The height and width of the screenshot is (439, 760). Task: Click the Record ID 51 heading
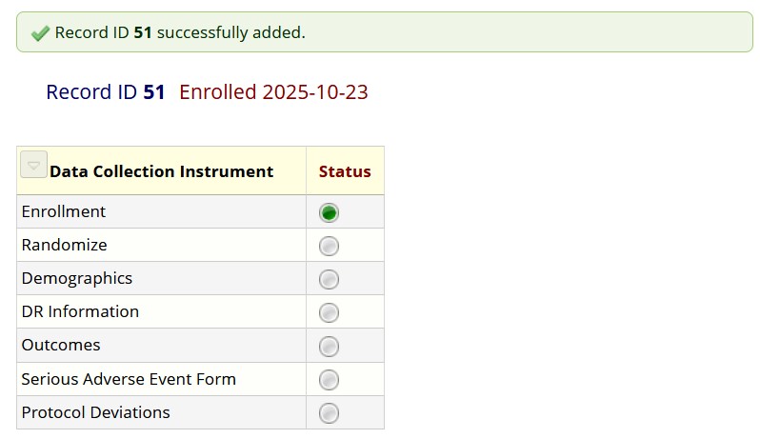click(106, 92)
